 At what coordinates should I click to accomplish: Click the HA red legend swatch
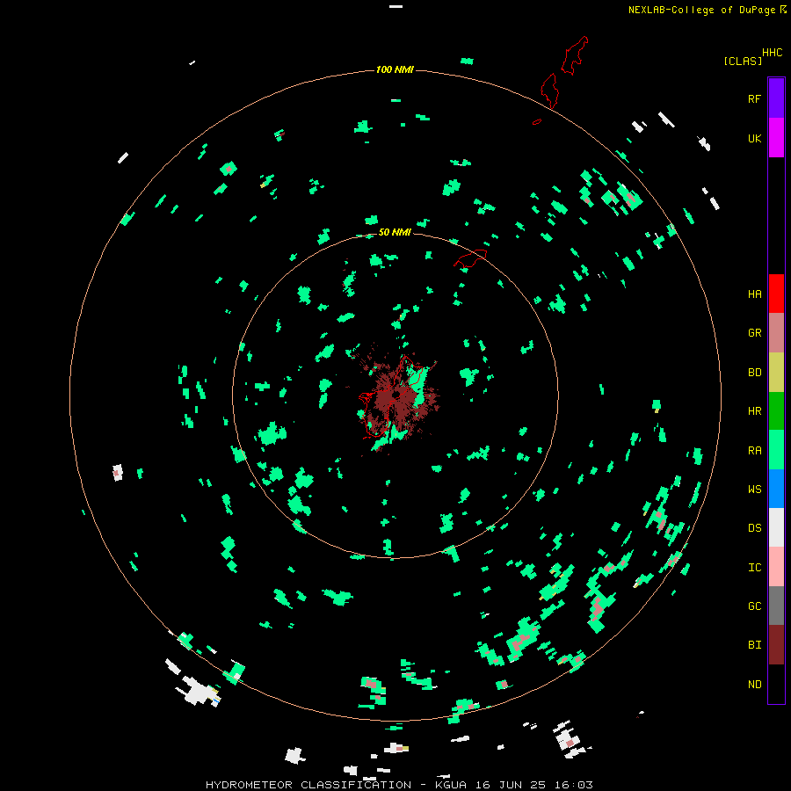coord(776,294)
